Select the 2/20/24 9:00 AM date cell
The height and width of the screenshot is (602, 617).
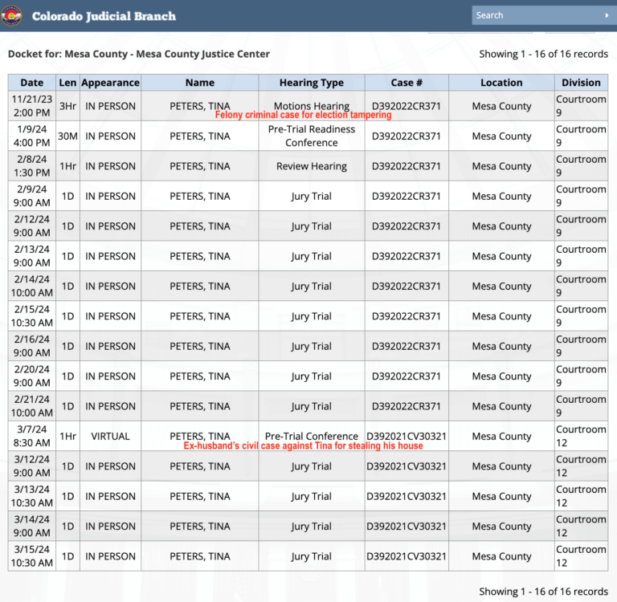pos(32,376)
